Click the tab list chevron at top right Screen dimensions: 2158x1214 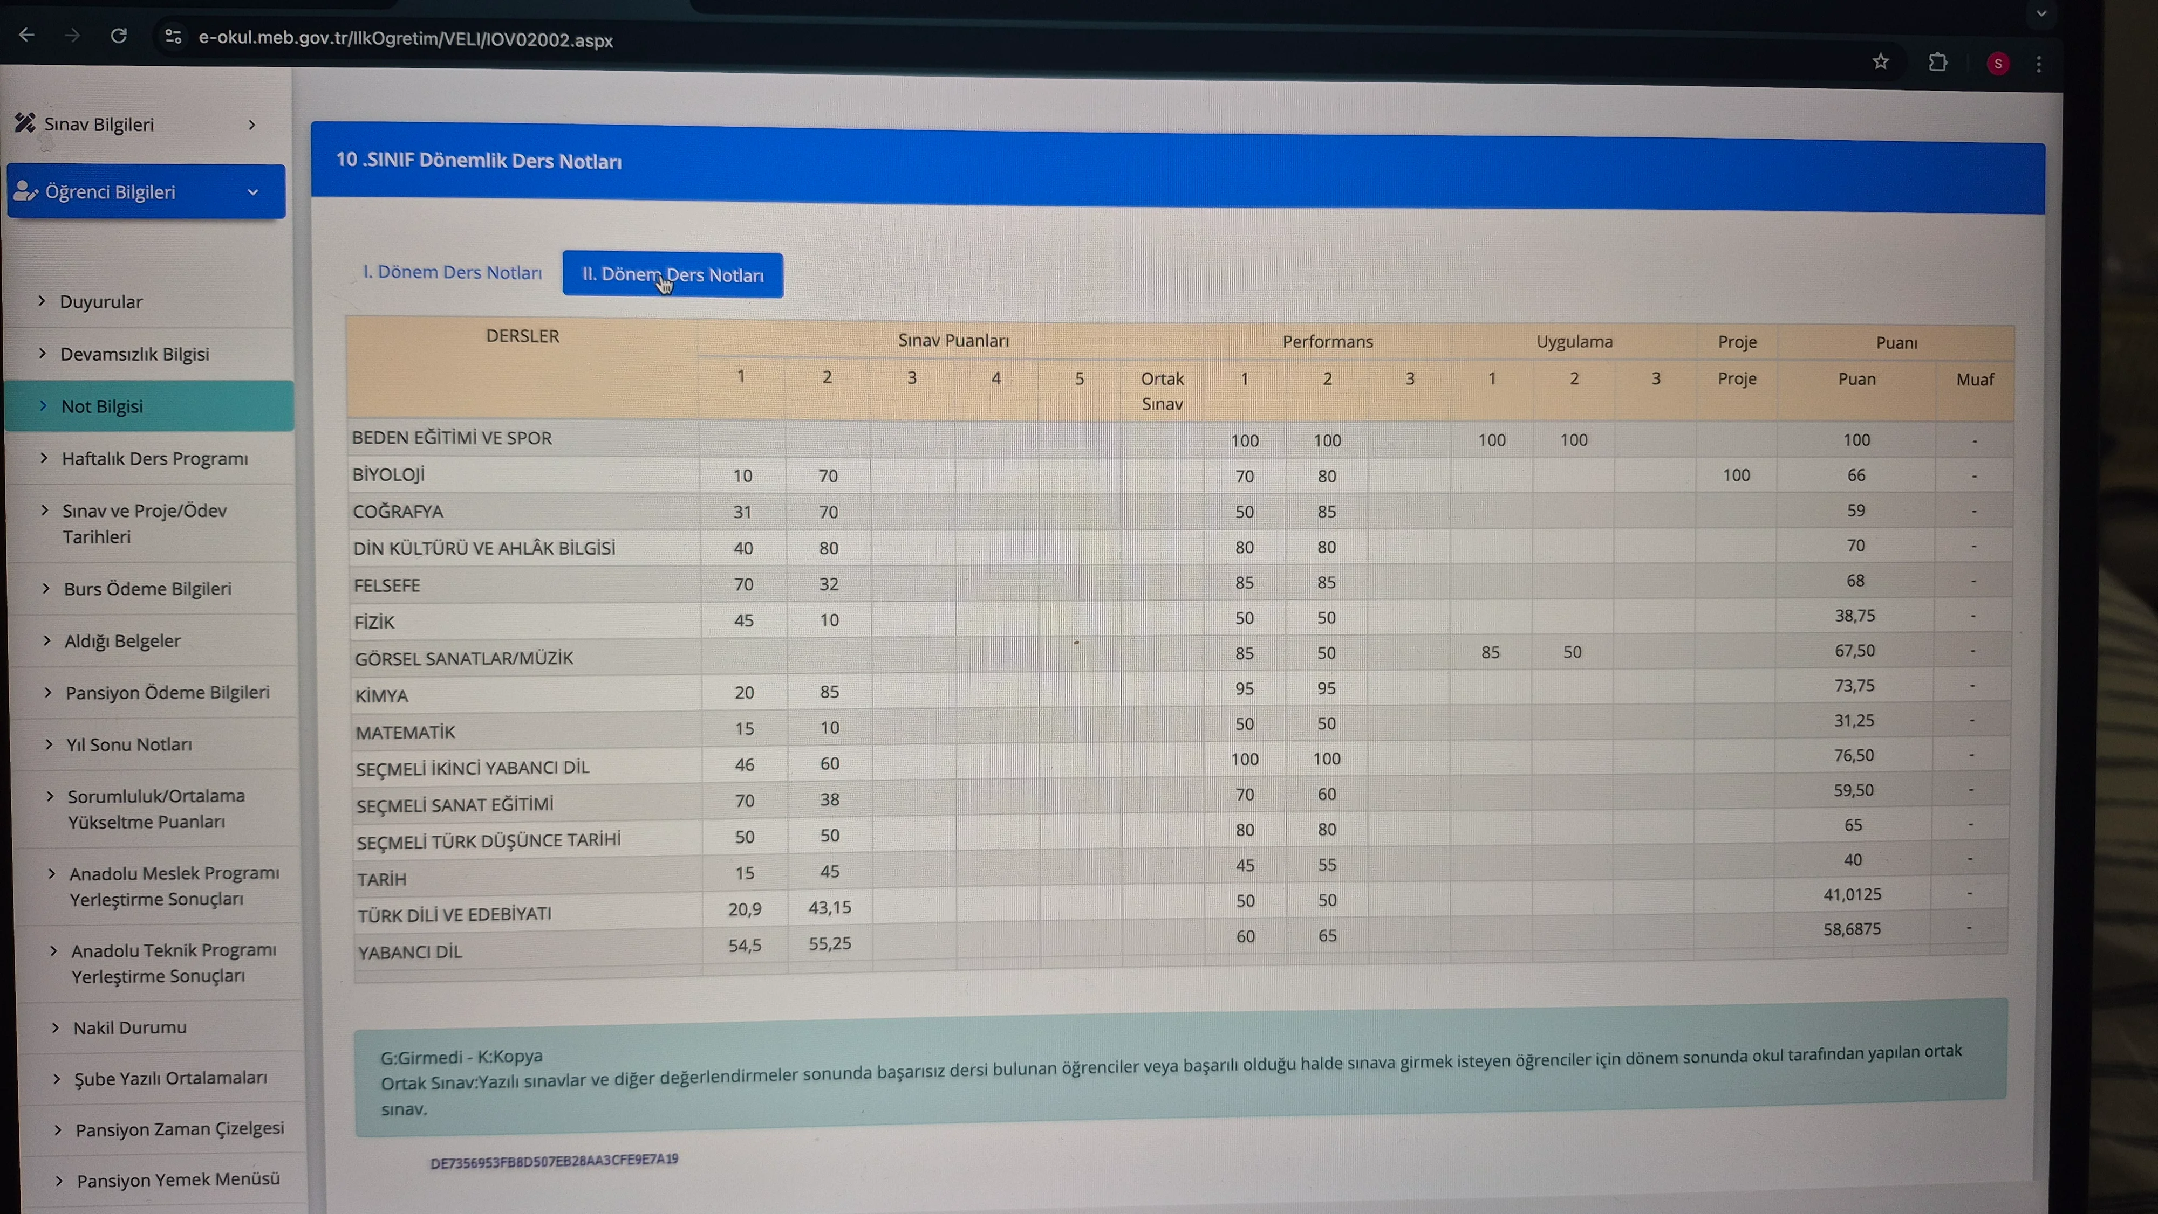[x=2041, y=13]
